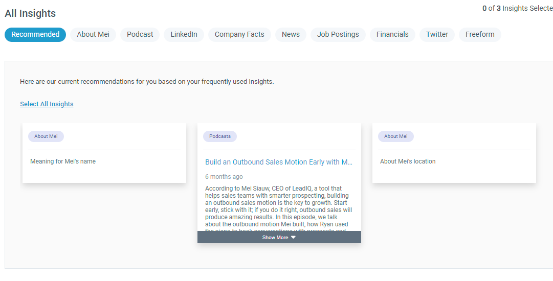The width and height of the screenshot is (553, 281).
Task: Click the Select All Insights link
Action: 47,104
